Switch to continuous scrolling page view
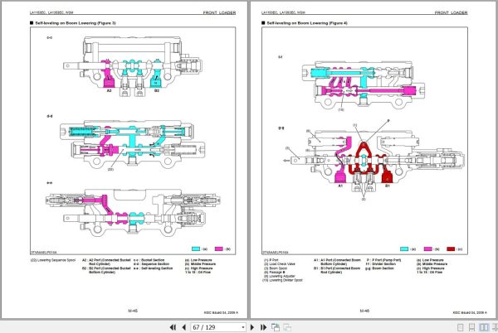This screenshot has width=498, height=333. pos(472,327)
